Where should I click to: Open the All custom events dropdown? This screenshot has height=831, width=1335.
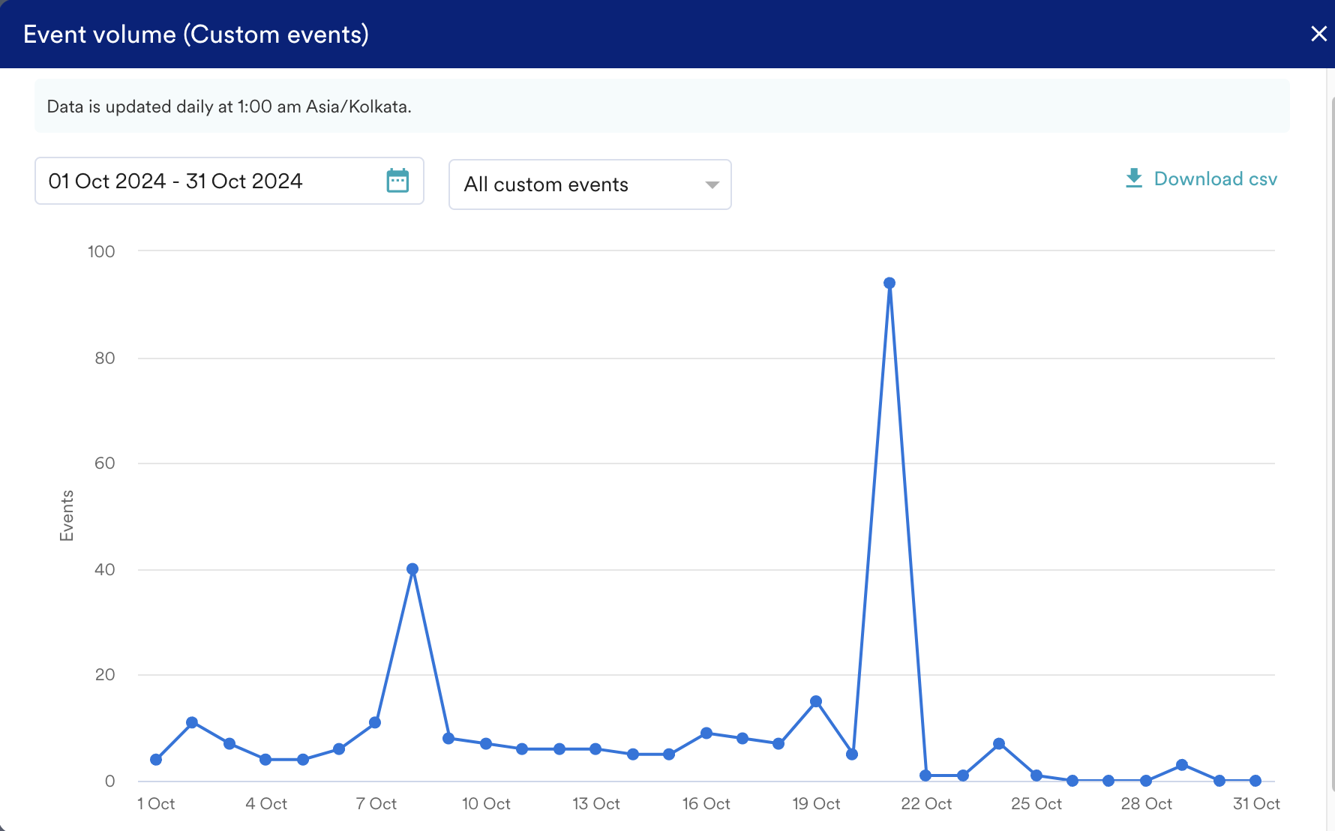click(589, 184)
